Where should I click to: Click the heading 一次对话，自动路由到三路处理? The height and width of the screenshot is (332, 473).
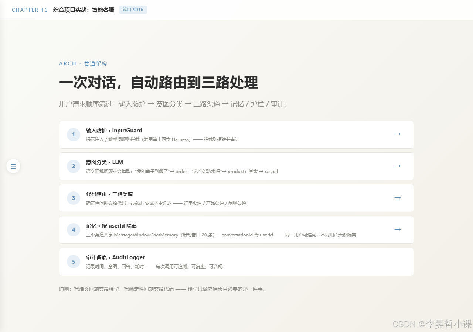(x=159, y=83)
